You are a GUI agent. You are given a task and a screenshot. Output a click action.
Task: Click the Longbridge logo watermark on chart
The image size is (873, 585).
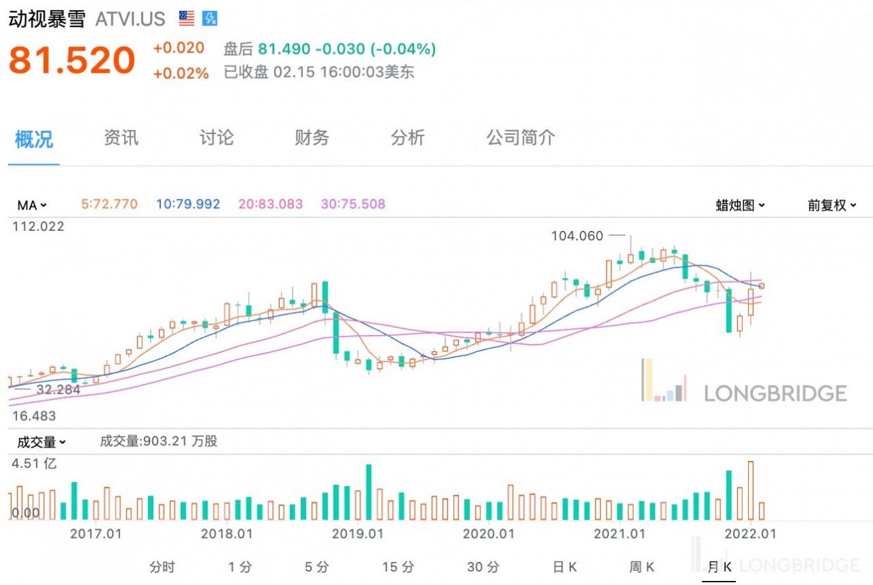pos(743,381)
